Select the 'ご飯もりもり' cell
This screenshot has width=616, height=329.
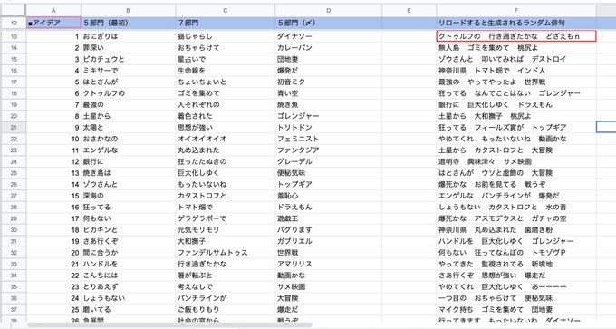pos(225,310)
